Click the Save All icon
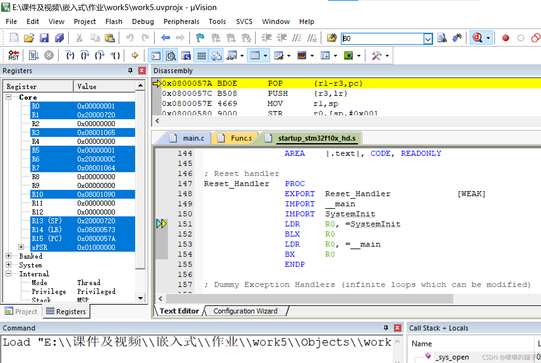The width and height of the screenshot is (541, 363). coord(59,38)
